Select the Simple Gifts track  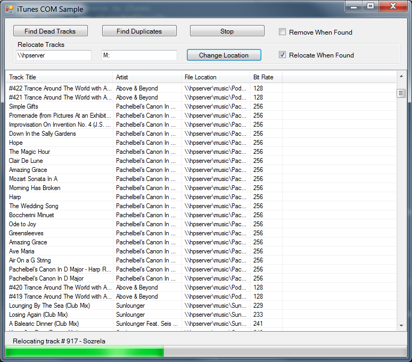(x=201, y=106)
